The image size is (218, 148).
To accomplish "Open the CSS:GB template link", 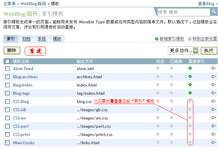I will pyautogui.click(x=20, y=110).
